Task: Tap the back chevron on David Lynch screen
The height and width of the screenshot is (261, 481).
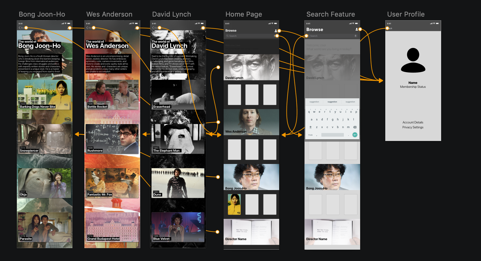Action: coord(153,28)
